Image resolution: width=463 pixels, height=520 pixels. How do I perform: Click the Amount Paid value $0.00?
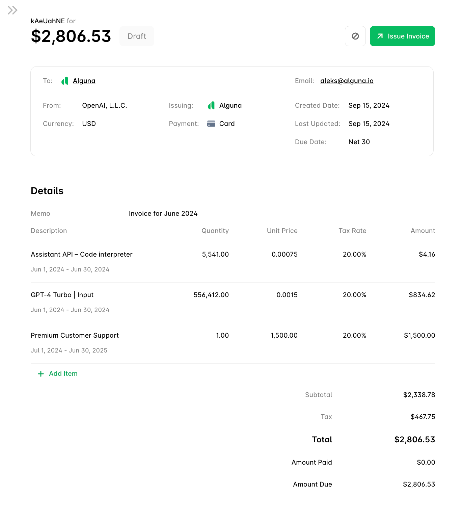(x=426, y=462)
